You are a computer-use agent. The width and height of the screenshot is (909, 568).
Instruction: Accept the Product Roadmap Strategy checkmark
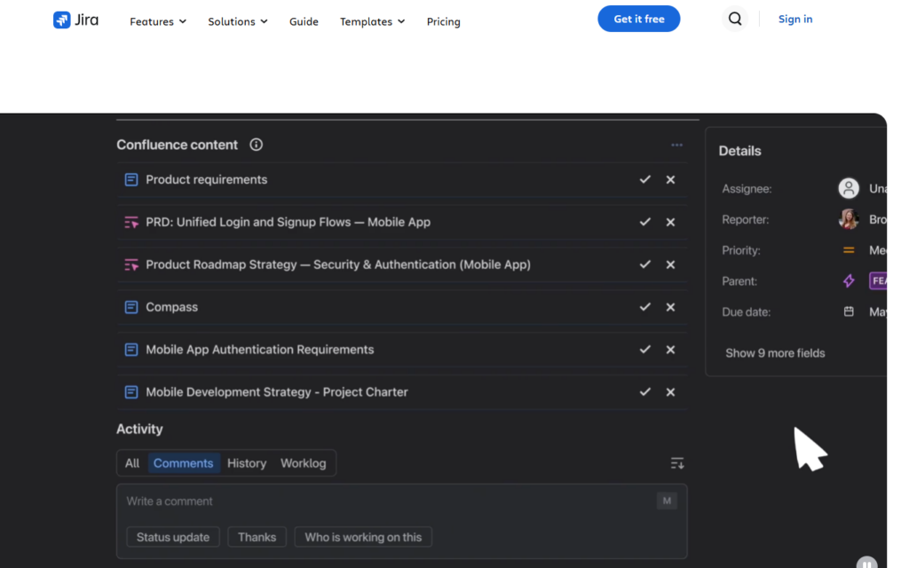coord(644,264)
